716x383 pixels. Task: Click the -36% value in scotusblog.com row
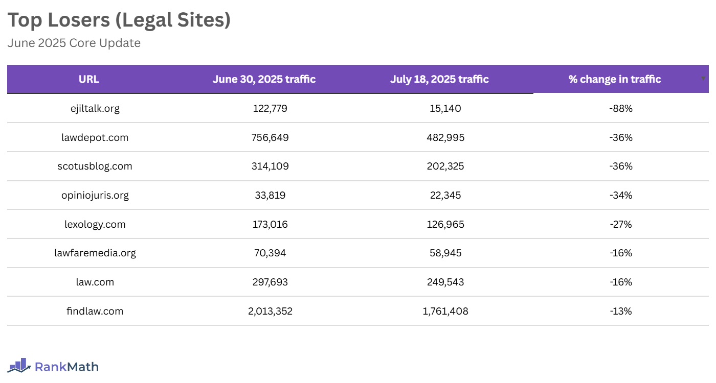coord(621,166)
